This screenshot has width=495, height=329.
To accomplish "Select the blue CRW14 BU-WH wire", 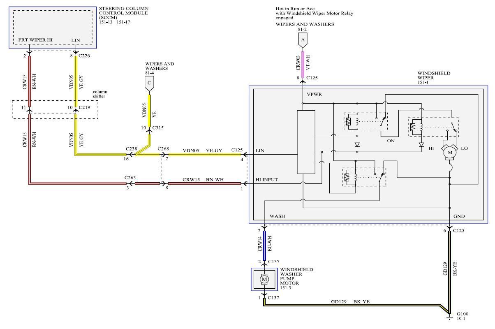I will point(264,246).
